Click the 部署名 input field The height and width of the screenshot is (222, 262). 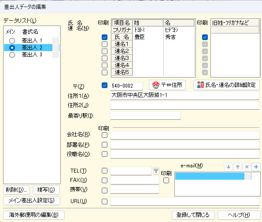click(x=185, y=145)
